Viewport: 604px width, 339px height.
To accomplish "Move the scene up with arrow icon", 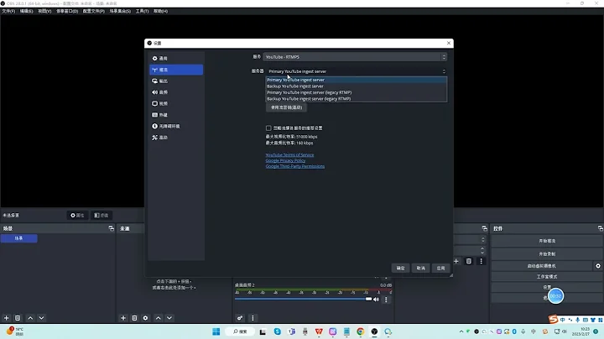I will pos(30,318).
